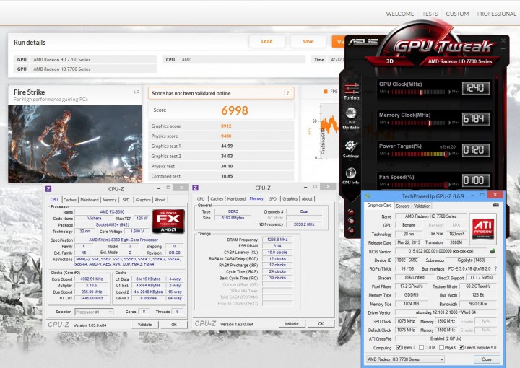Click the GPU Tweak vertical scrollbar
The height and width of the screenshot is (368, 520).
point(496,133)
